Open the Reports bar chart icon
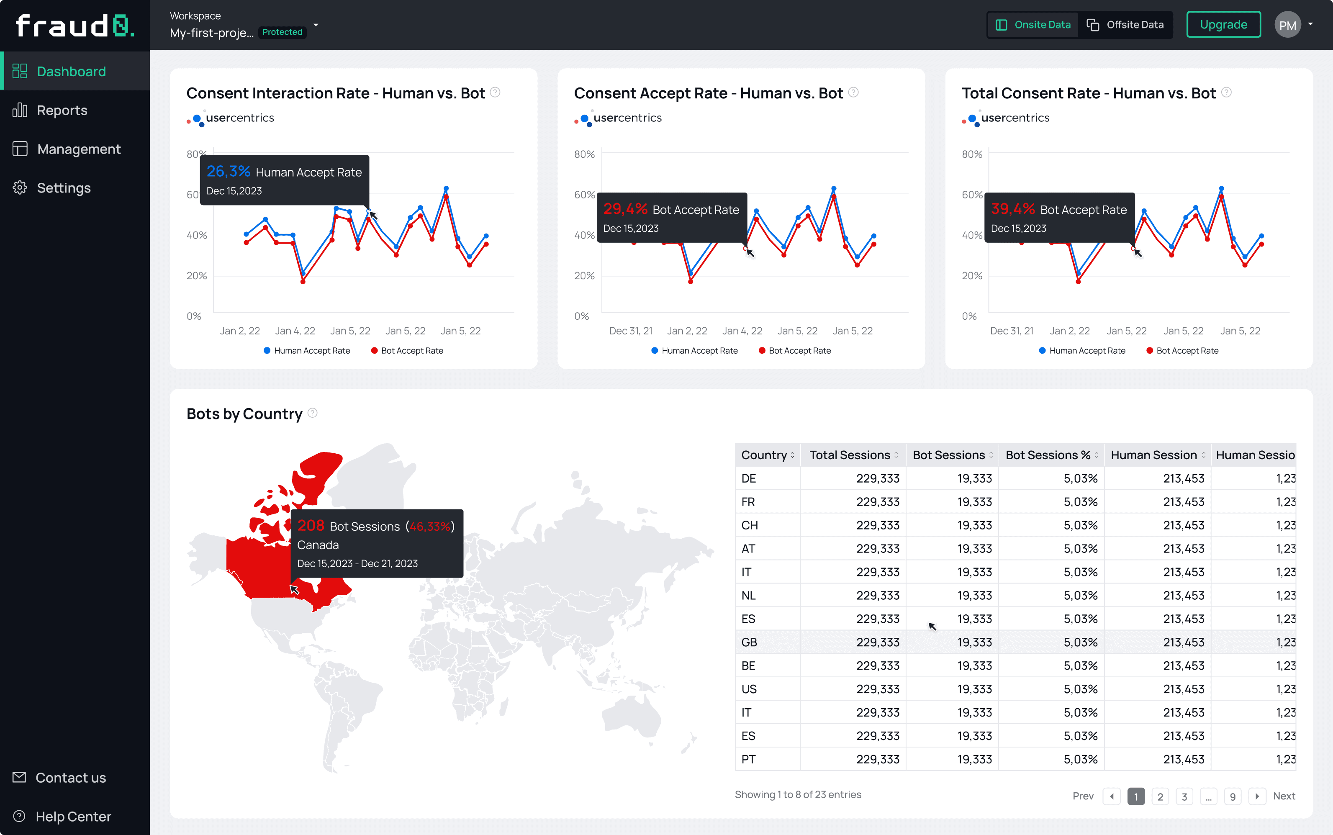Screen dimensions: 1333x835 click(x=20, y=110)
